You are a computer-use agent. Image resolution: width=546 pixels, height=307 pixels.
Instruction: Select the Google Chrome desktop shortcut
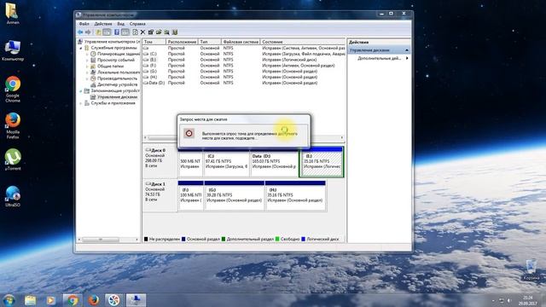pos(13,90)
